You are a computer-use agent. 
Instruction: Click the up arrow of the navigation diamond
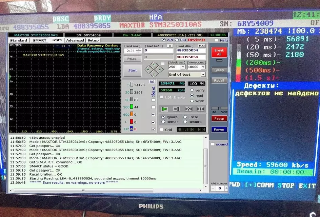point(154,65)
